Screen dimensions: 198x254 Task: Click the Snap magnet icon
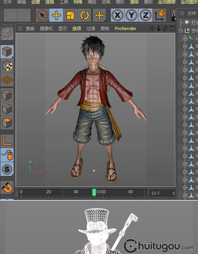7,188
